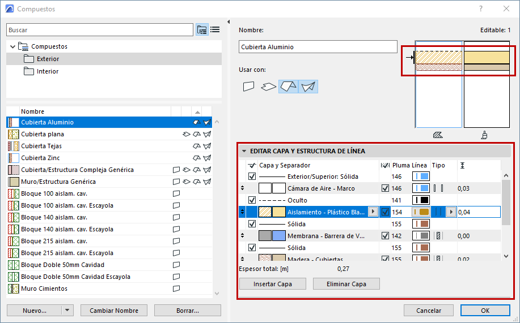Click the Borrar... button

pos(188,311)
